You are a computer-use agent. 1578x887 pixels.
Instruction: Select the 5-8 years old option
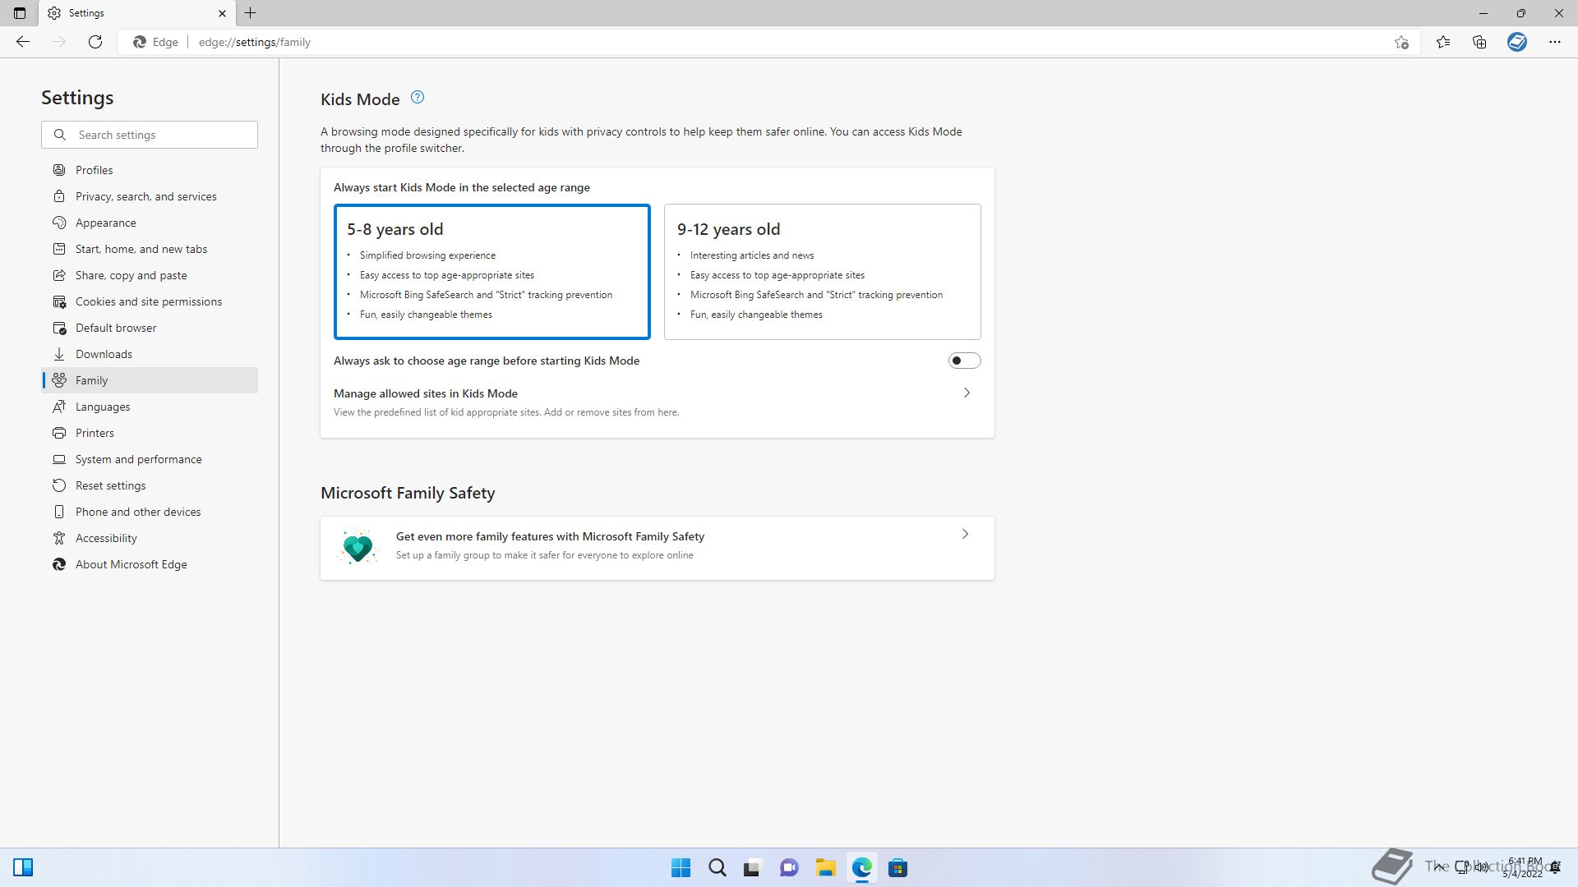coord(492,271)
